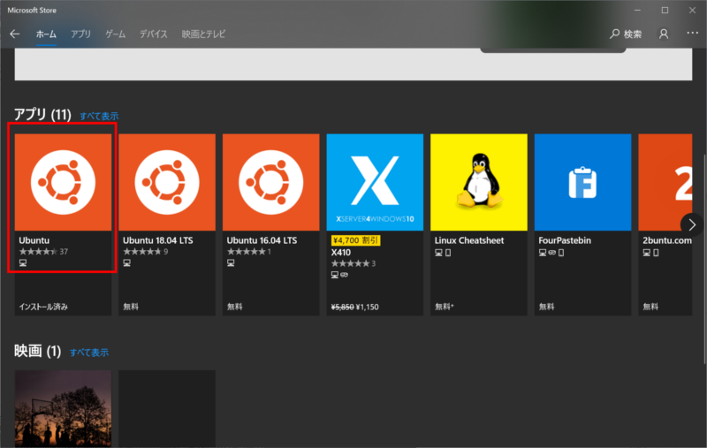707x448 pixels.
Task: Click the search magnifier 検索
Action: click(626, 34)
